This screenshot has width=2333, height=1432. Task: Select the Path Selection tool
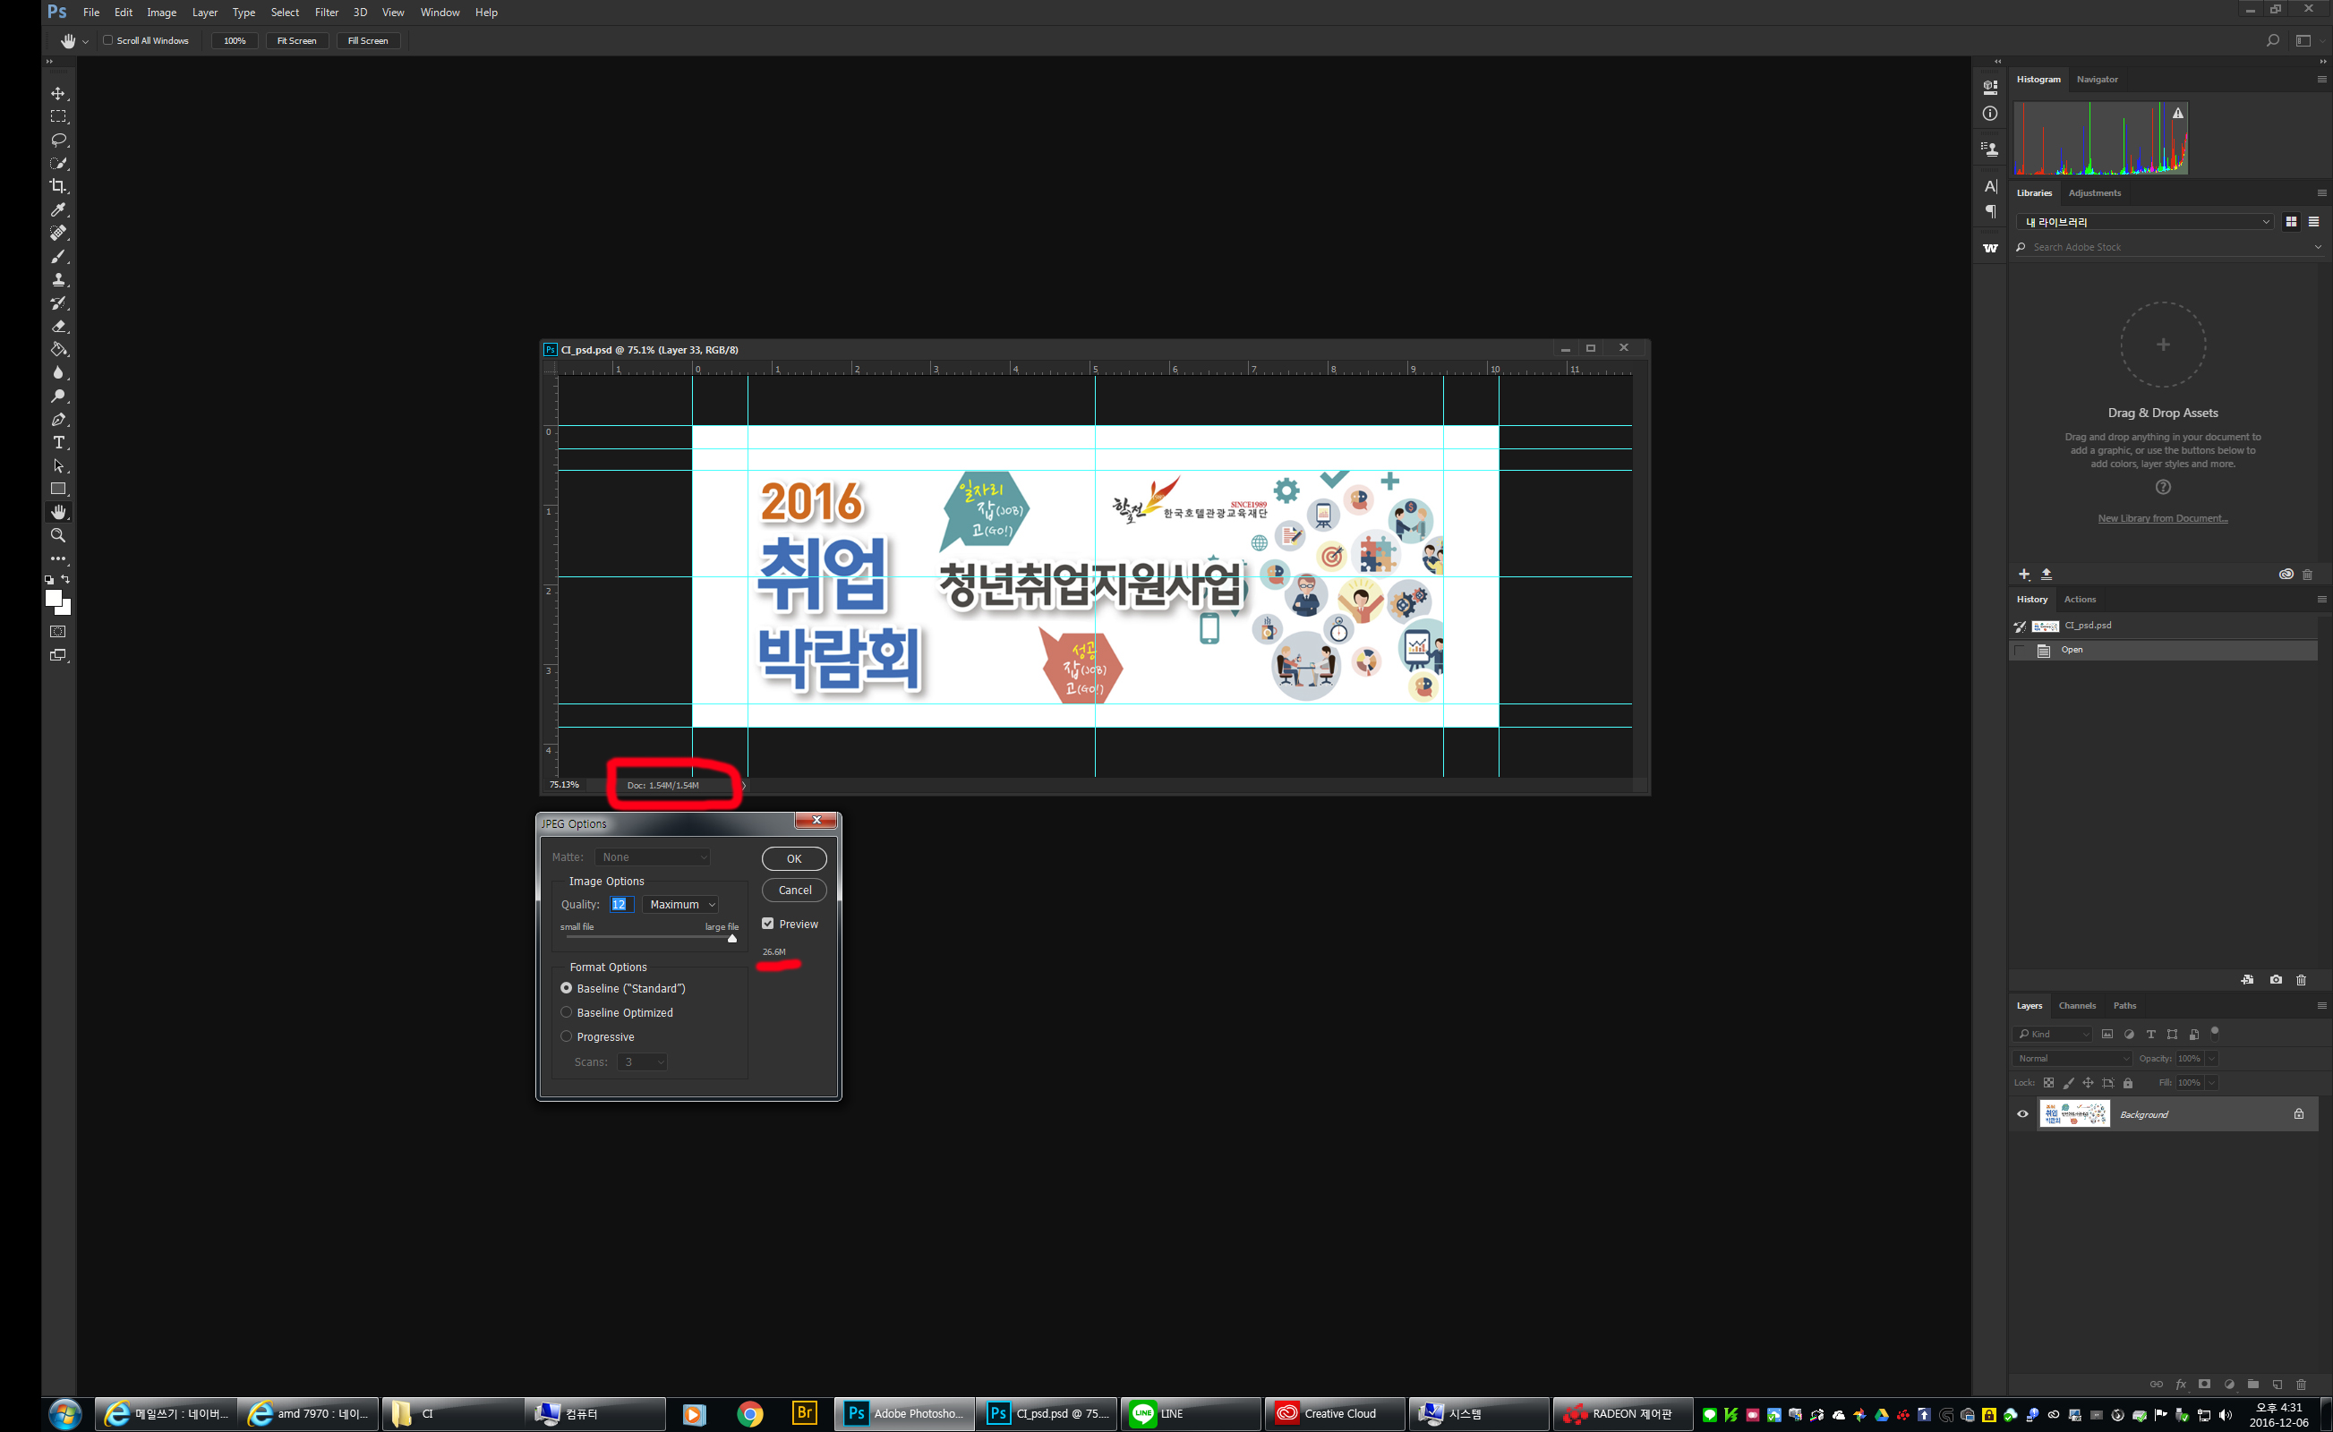click(58, 466)
